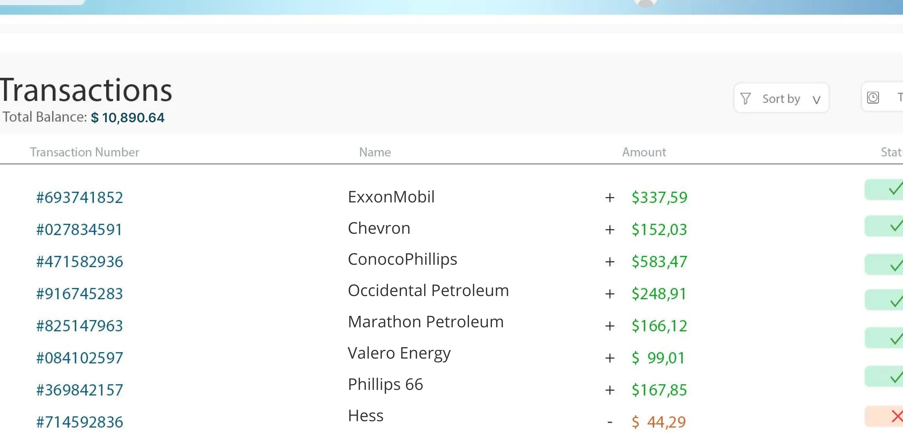The width and height of the screenshot is (903, 434).
Task: Open transaction #693741852
Action: (80, 197)
